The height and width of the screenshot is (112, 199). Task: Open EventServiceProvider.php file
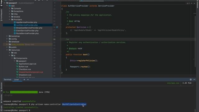point(27,31)
